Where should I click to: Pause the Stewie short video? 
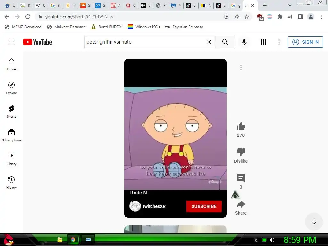175,138
